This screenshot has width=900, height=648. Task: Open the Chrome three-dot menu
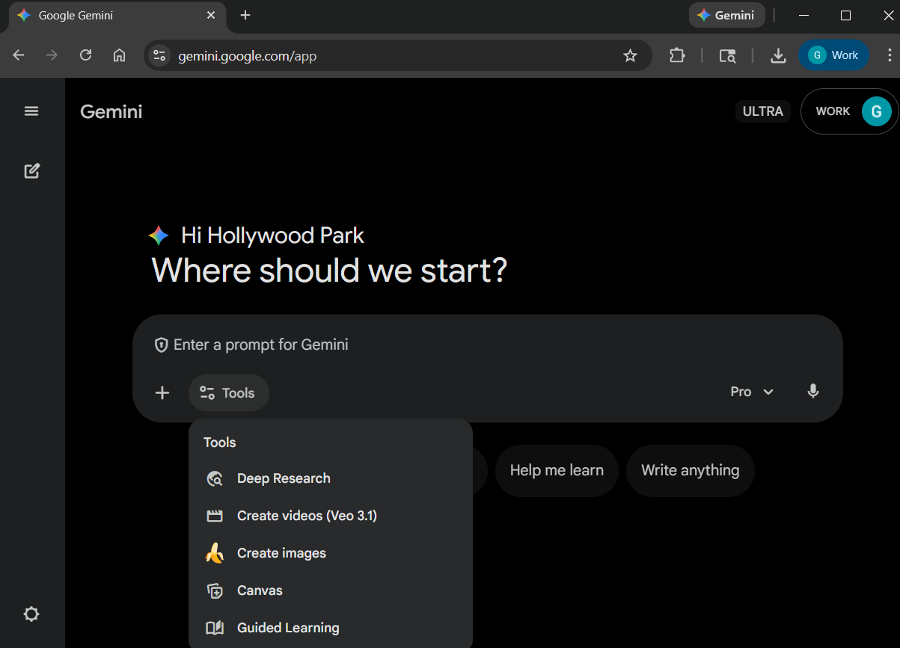pos(889,55)
